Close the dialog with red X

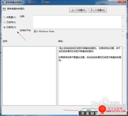point(122,2)
